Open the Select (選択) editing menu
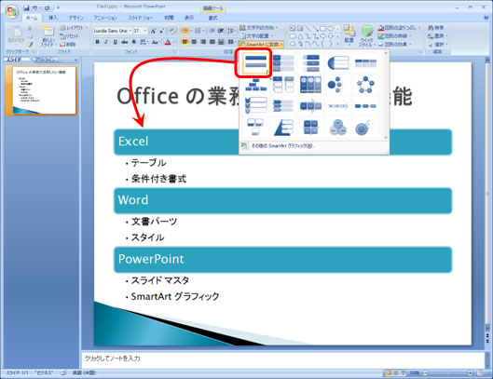Viewport: 493px width, 379px height. (x=437, y=45)
